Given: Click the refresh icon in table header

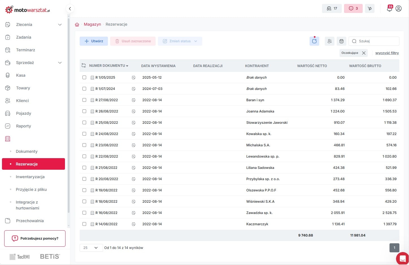Looking at the screenshot, I should [84, 66].
